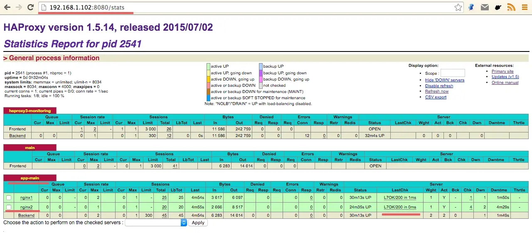Click the active UP legend color
The image size is (532, 235).
tap(208, 66)
